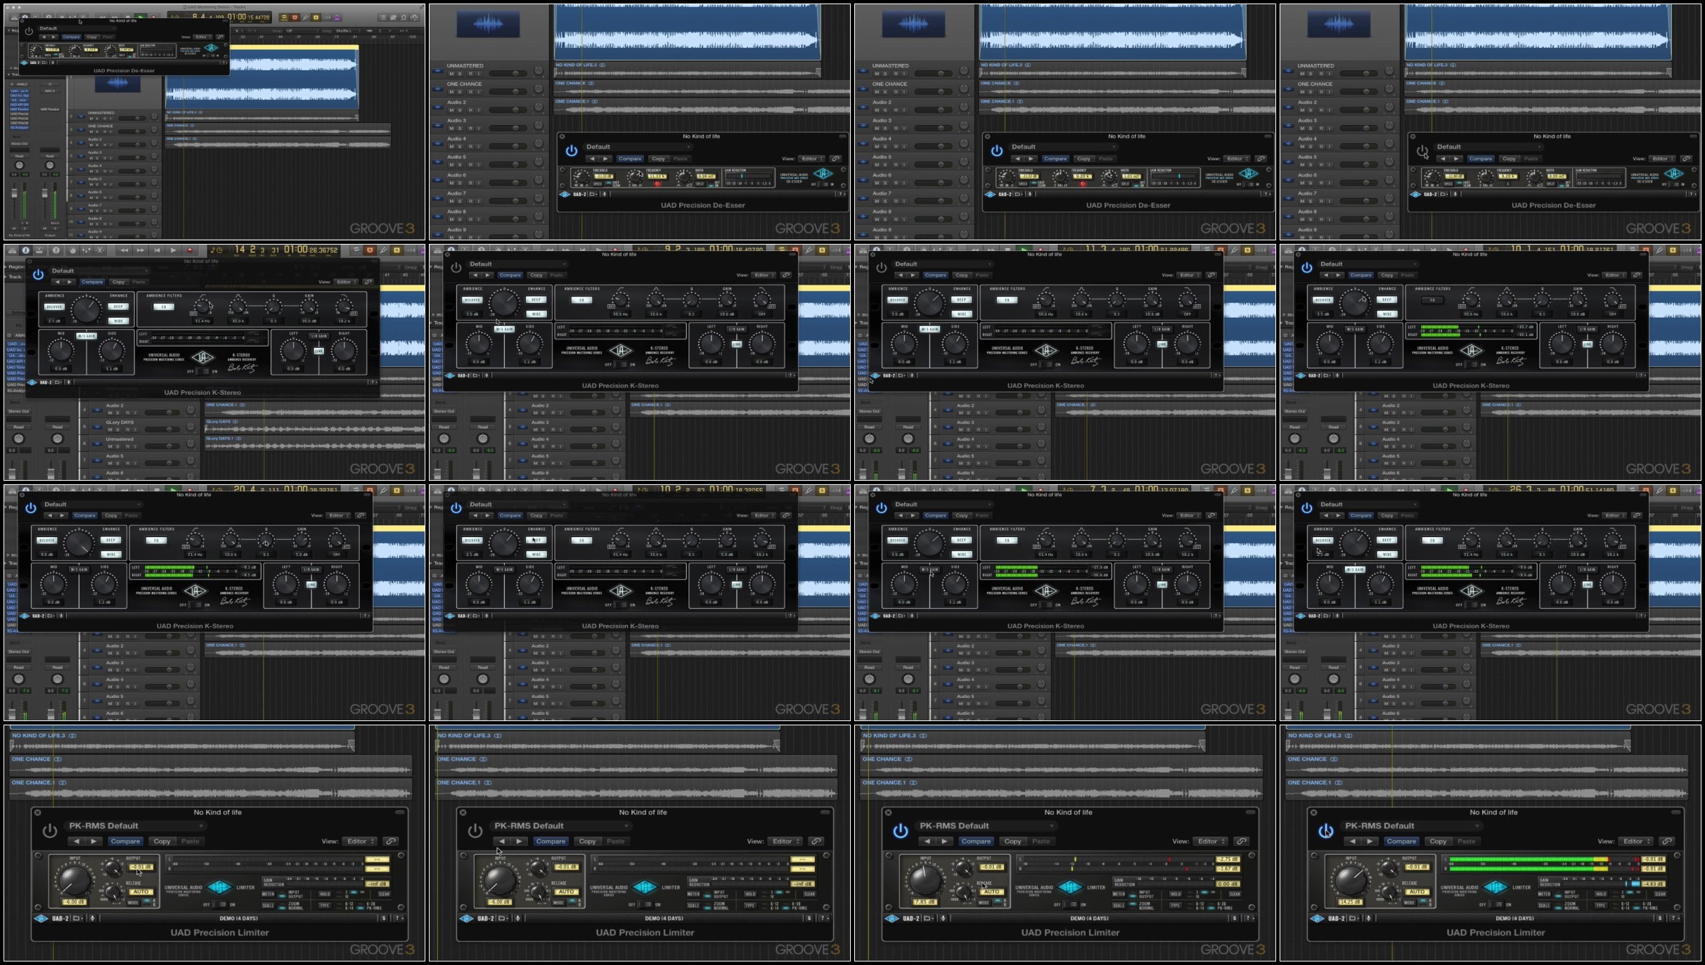The image size is (1705, 965).
Task: Toggle WIDE enhance button in GLory DAYS frame K-Stereo
Action: coord(118,320)
